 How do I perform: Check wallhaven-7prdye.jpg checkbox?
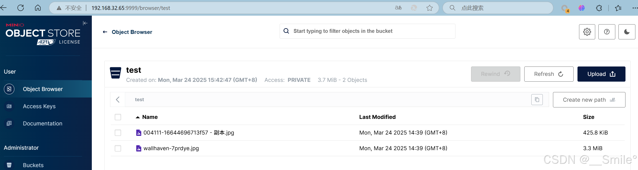[x=118, y=148]
